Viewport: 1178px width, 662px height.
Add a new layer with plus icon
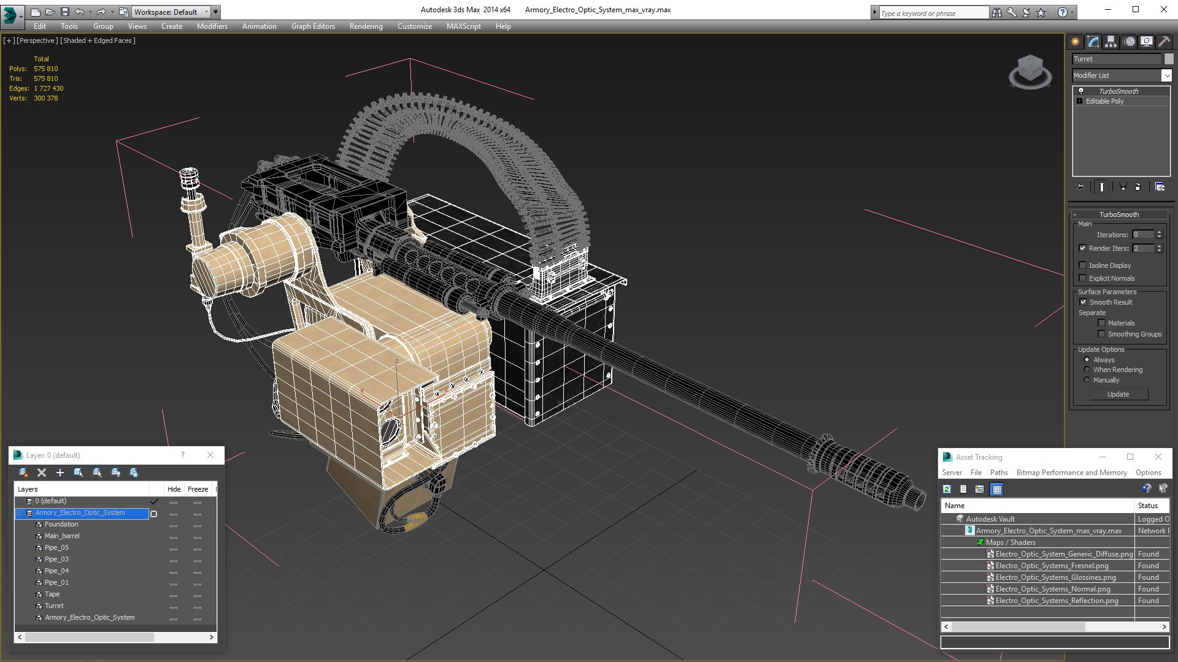(x=60, y=473)
